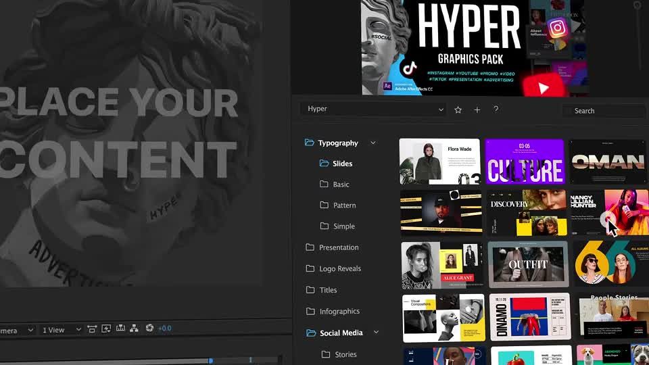This screenshot has height=365, width=649.
Task: Select the Titles folder
Action: click(x=321, y=290)
